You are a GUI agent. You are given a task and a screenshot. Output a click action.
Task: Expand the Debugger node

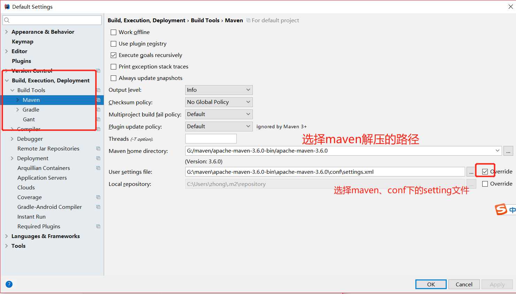pyautogui.click(x=13, y=139)
